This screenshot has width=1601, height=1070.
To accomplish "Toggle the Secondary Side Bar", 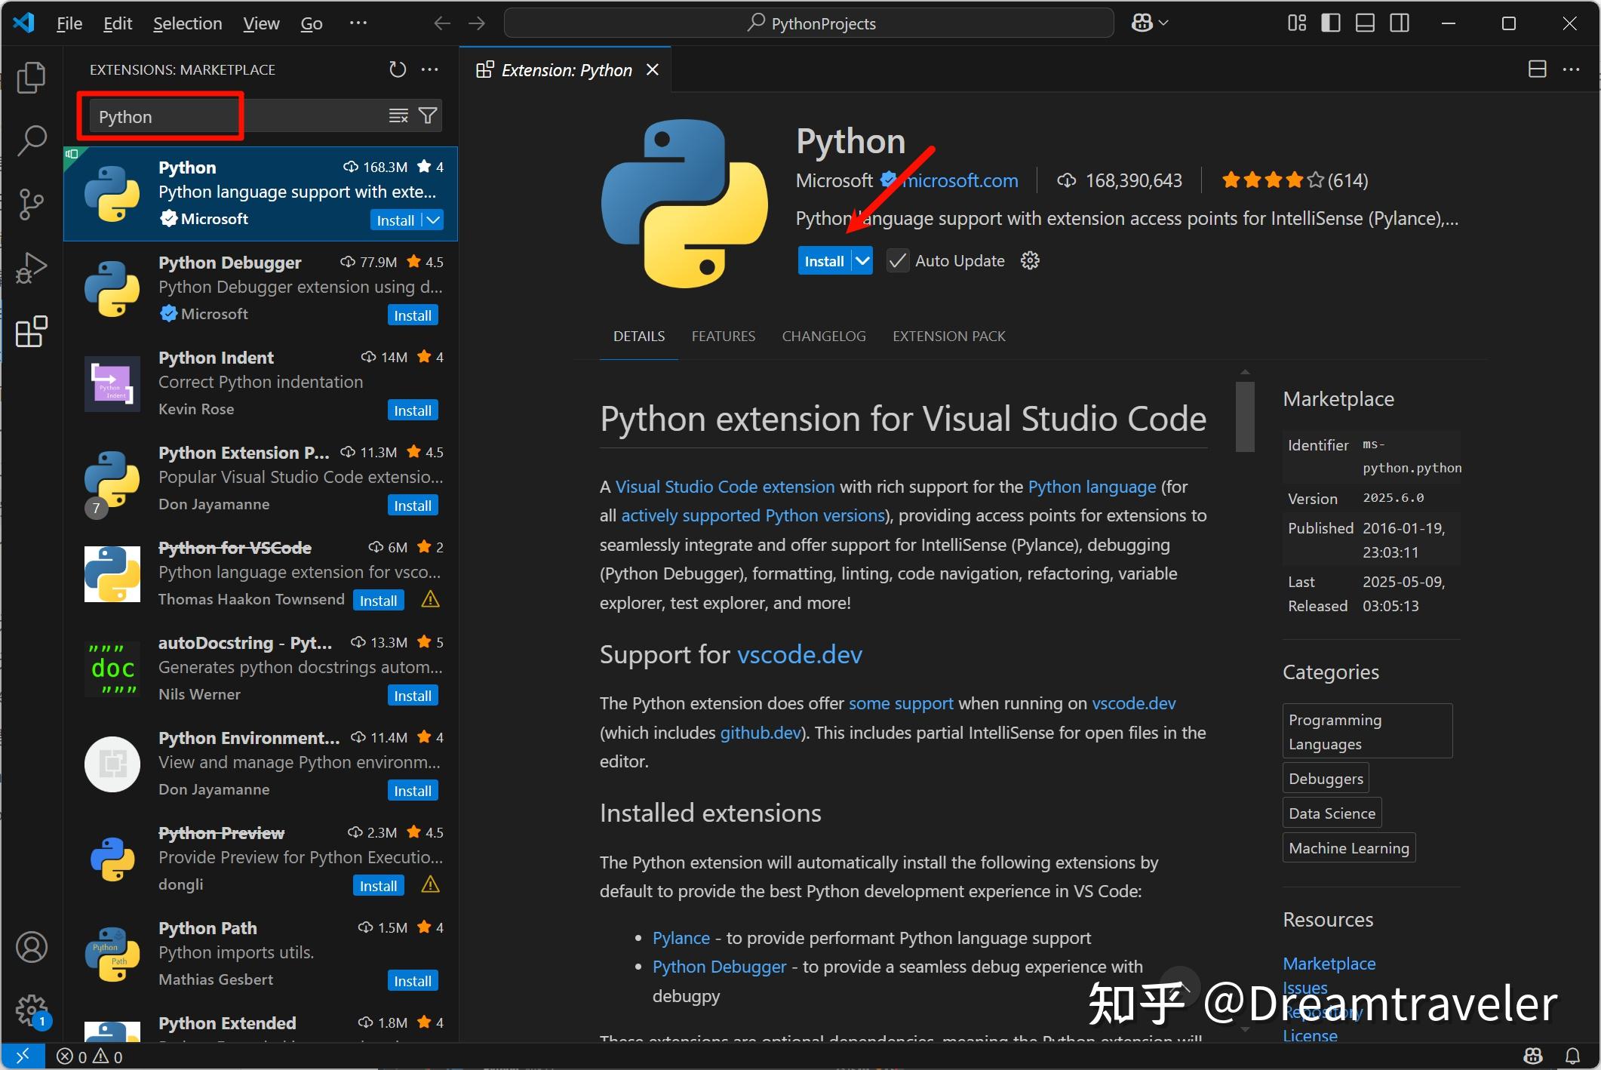I will tap(1399, 23).
